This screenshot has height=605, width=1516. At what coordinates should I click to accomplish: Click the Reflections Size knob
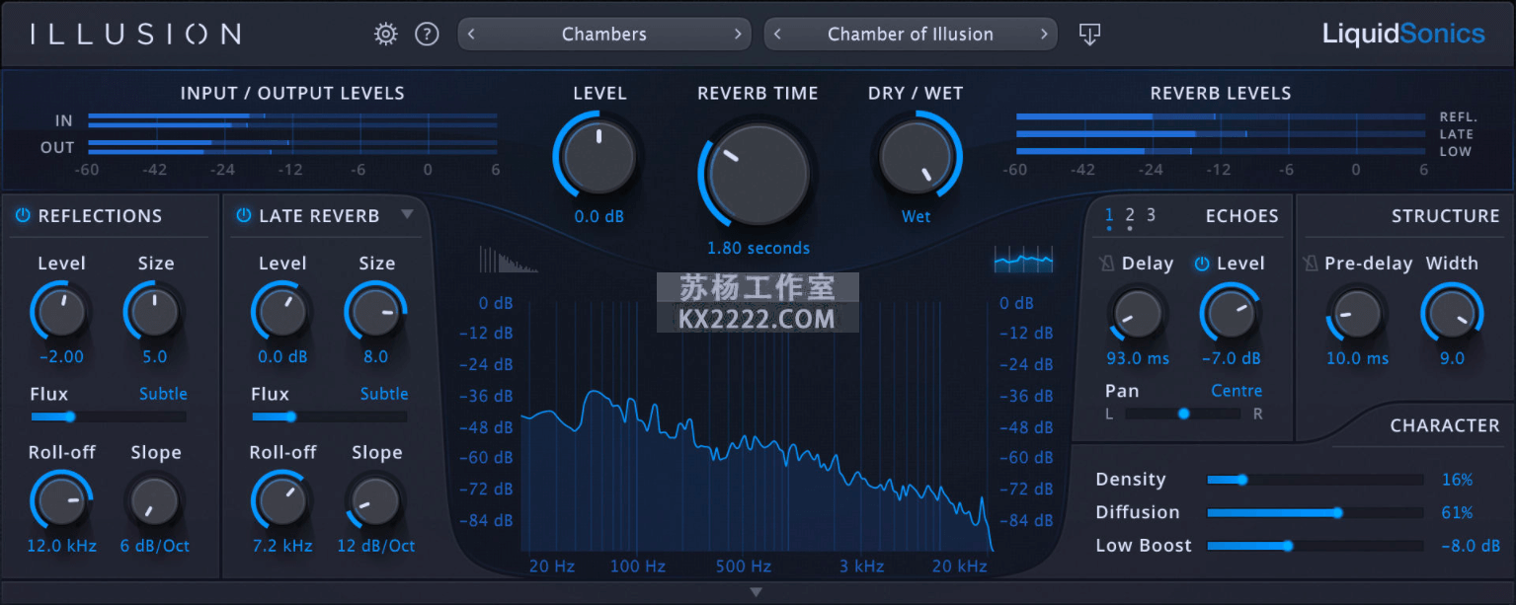[155, 312]
